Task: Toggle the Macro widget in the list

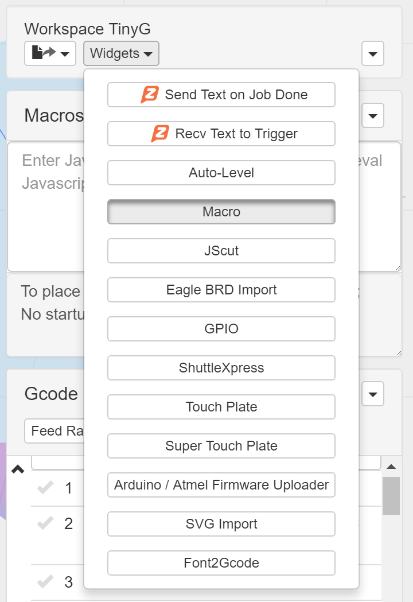Action: click(x=221, y=212)
